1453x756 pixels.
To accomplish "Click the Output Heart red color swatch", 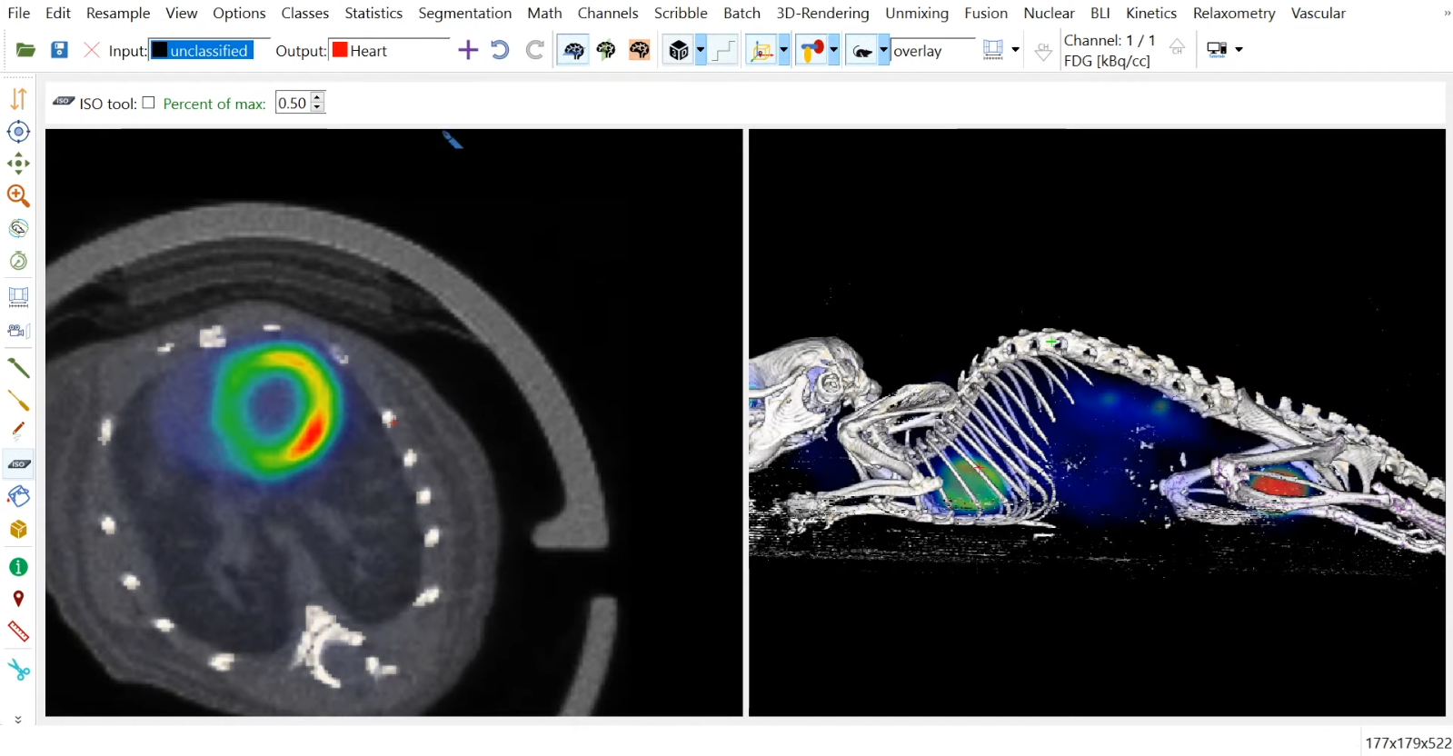I will coord(340,50).
